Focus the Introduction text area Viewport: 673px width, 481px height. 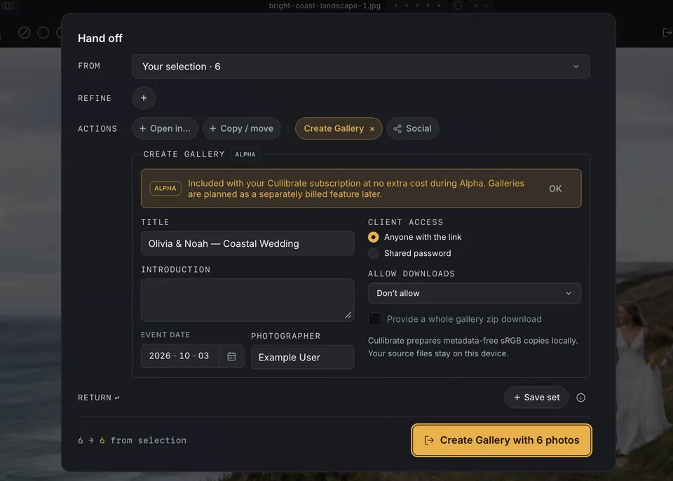pyautogui.click(x=247, y=300)
